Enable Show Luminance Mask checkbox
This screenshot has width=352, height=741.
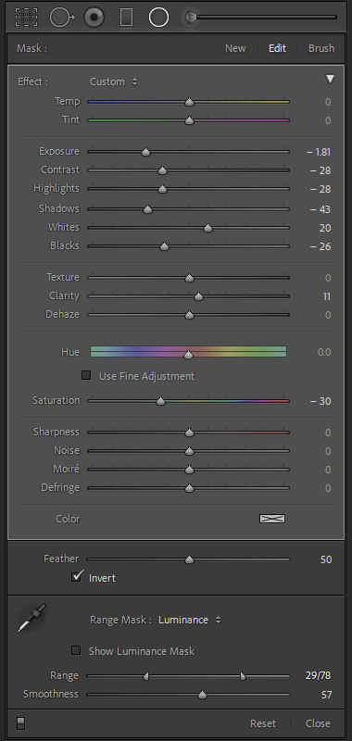76,651
